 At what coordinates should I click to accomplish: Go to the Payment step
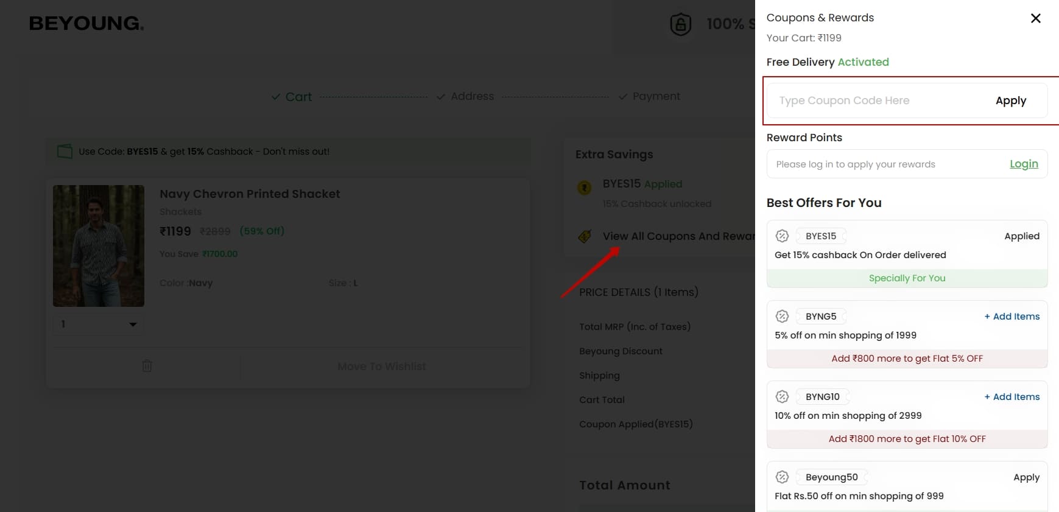click(656, 96)
